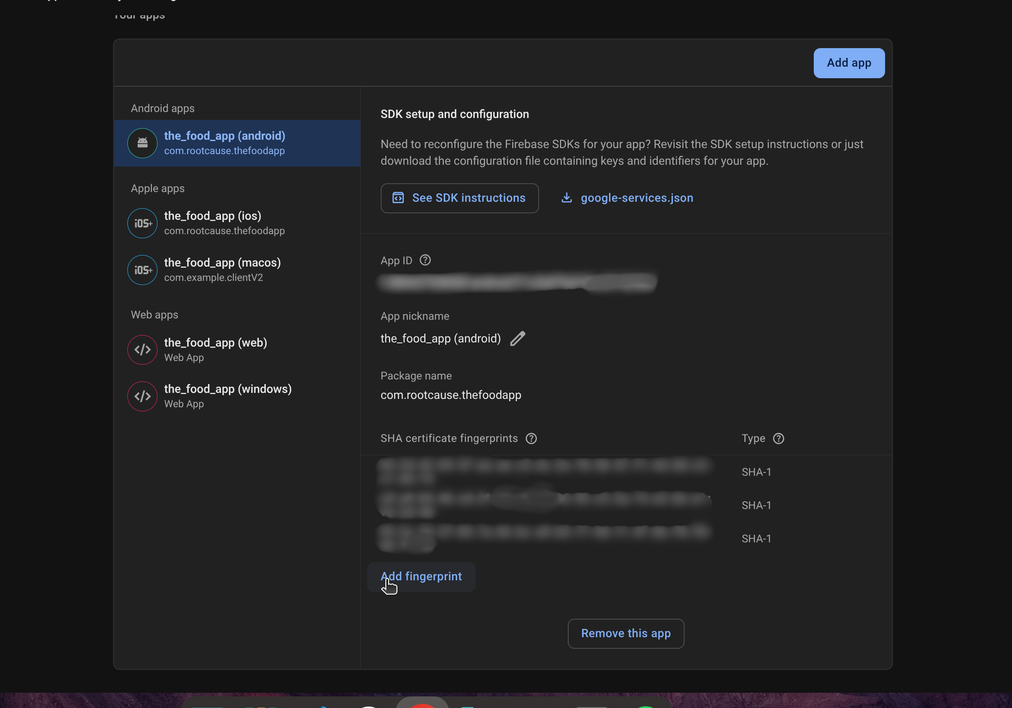
Task: Click the Add app button
Action: pos(849,63)
